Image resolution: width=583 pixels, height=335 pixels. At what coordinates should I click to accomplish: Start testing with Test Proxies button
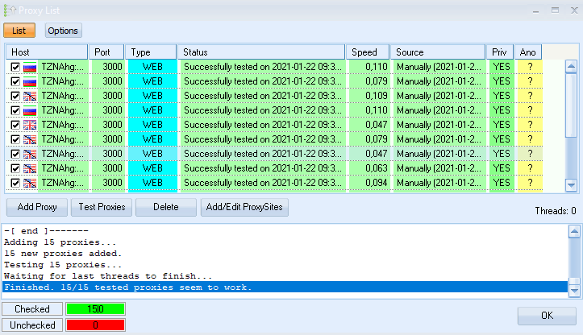102,207
